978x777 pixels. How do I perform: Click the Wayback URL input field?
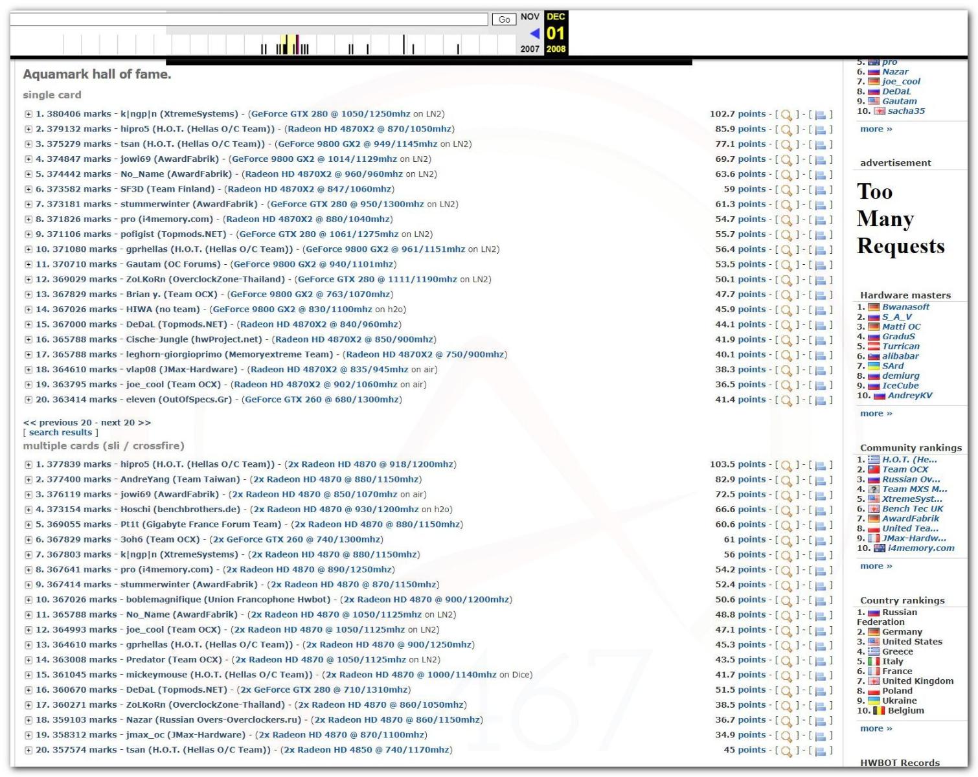[x=249, y=19]
